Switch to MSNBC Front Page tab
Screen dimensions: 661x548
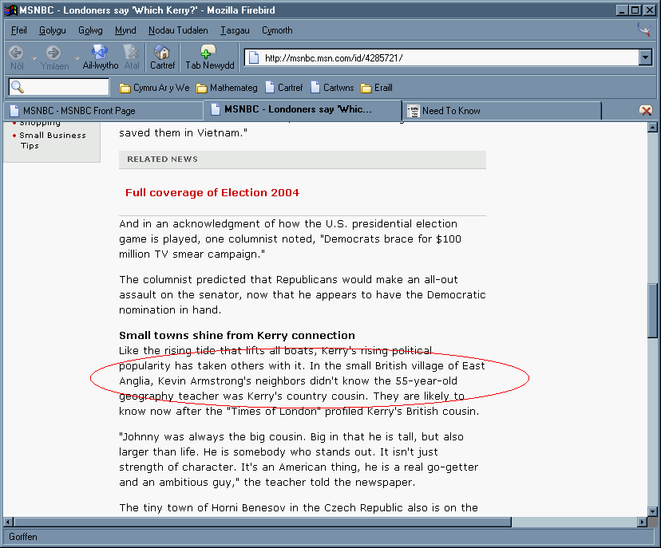click(103, 111)
